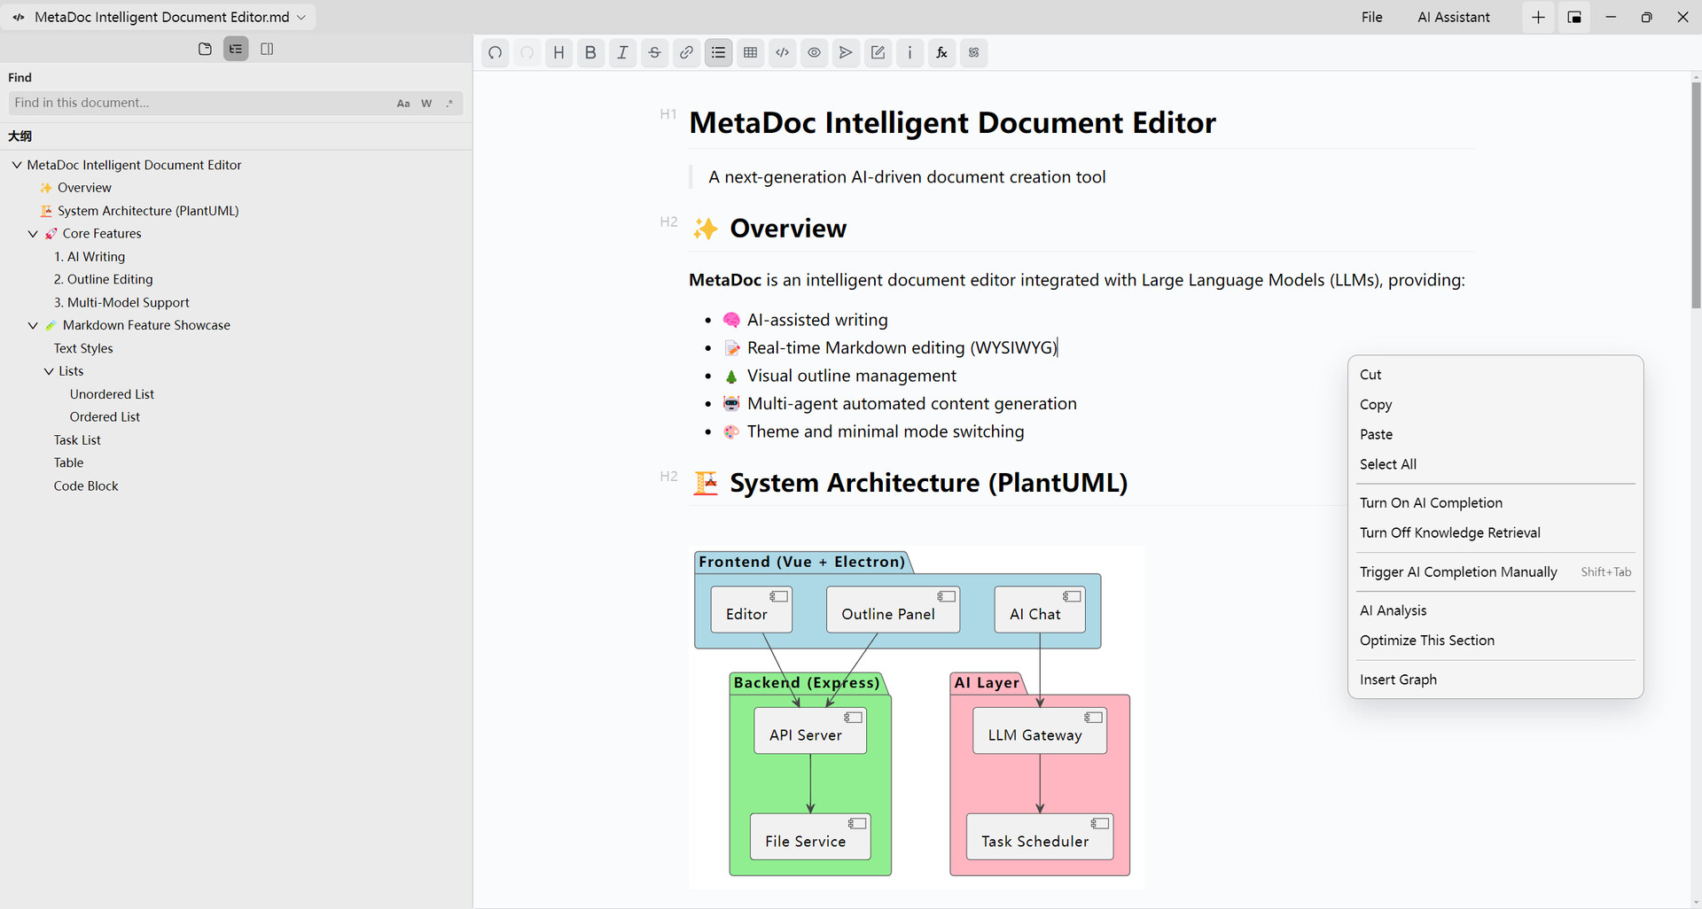Select '3. Multi-Model Support' outline entry

tap(121, 303)
